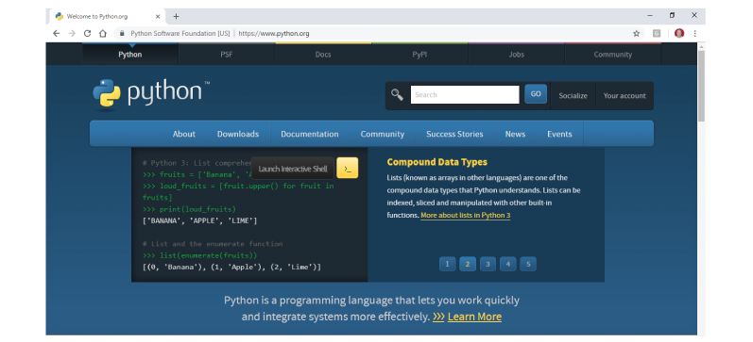Click the Python favicon on the browser tab
The height and width of the screenshot is (342, 753).
(x=60, y=16)
